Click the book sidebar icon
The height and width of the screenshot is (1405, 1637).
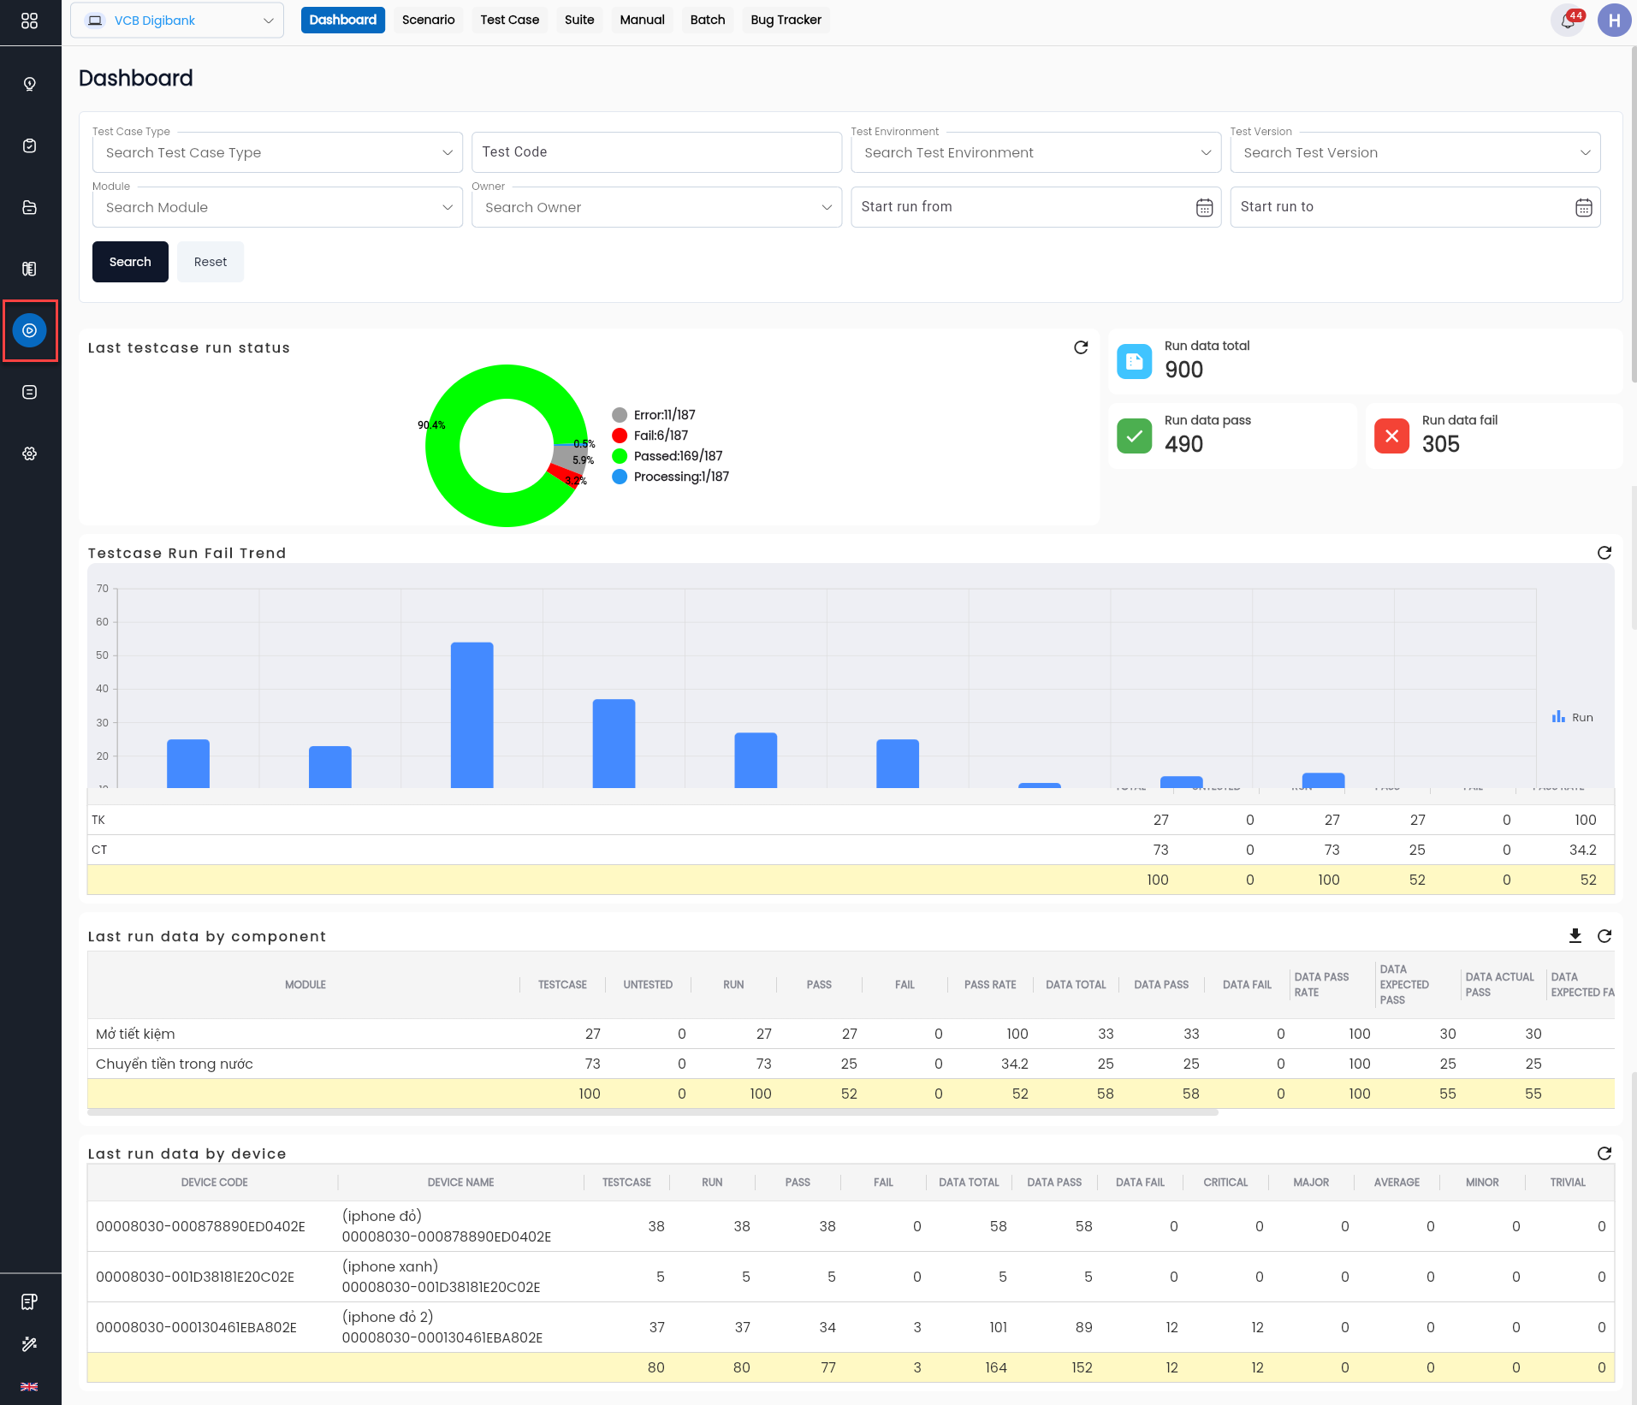29,269
